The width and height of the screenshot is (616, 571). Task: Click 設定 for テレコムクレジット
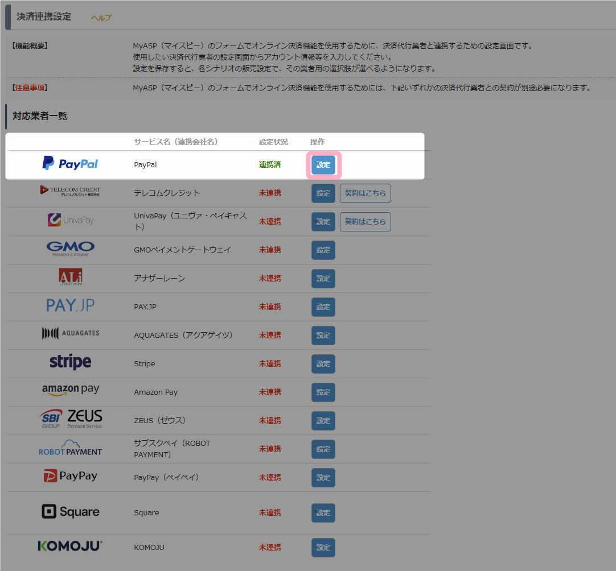tap(323, 193)
